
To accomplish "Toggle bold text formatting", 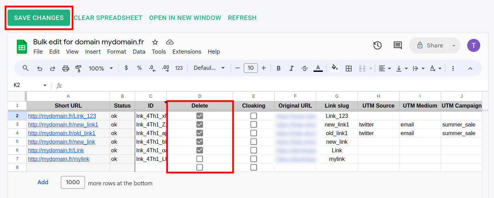I will pyautogui.click(x=278, y=68).
